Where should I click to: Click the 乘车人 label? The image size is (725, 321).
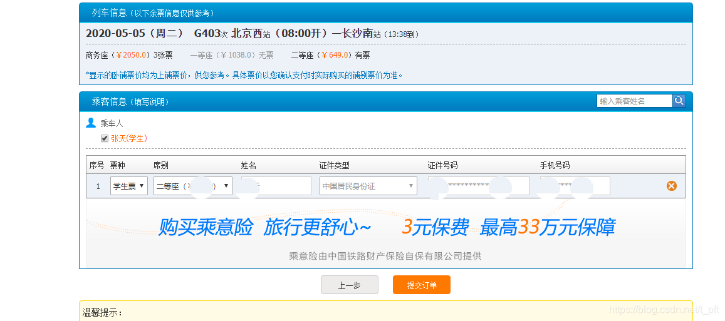pos(112,124)
